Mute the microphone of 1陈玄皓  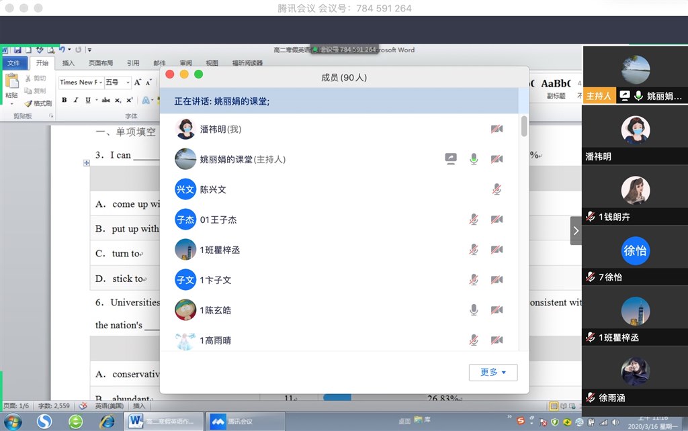(x=474, y=310)
